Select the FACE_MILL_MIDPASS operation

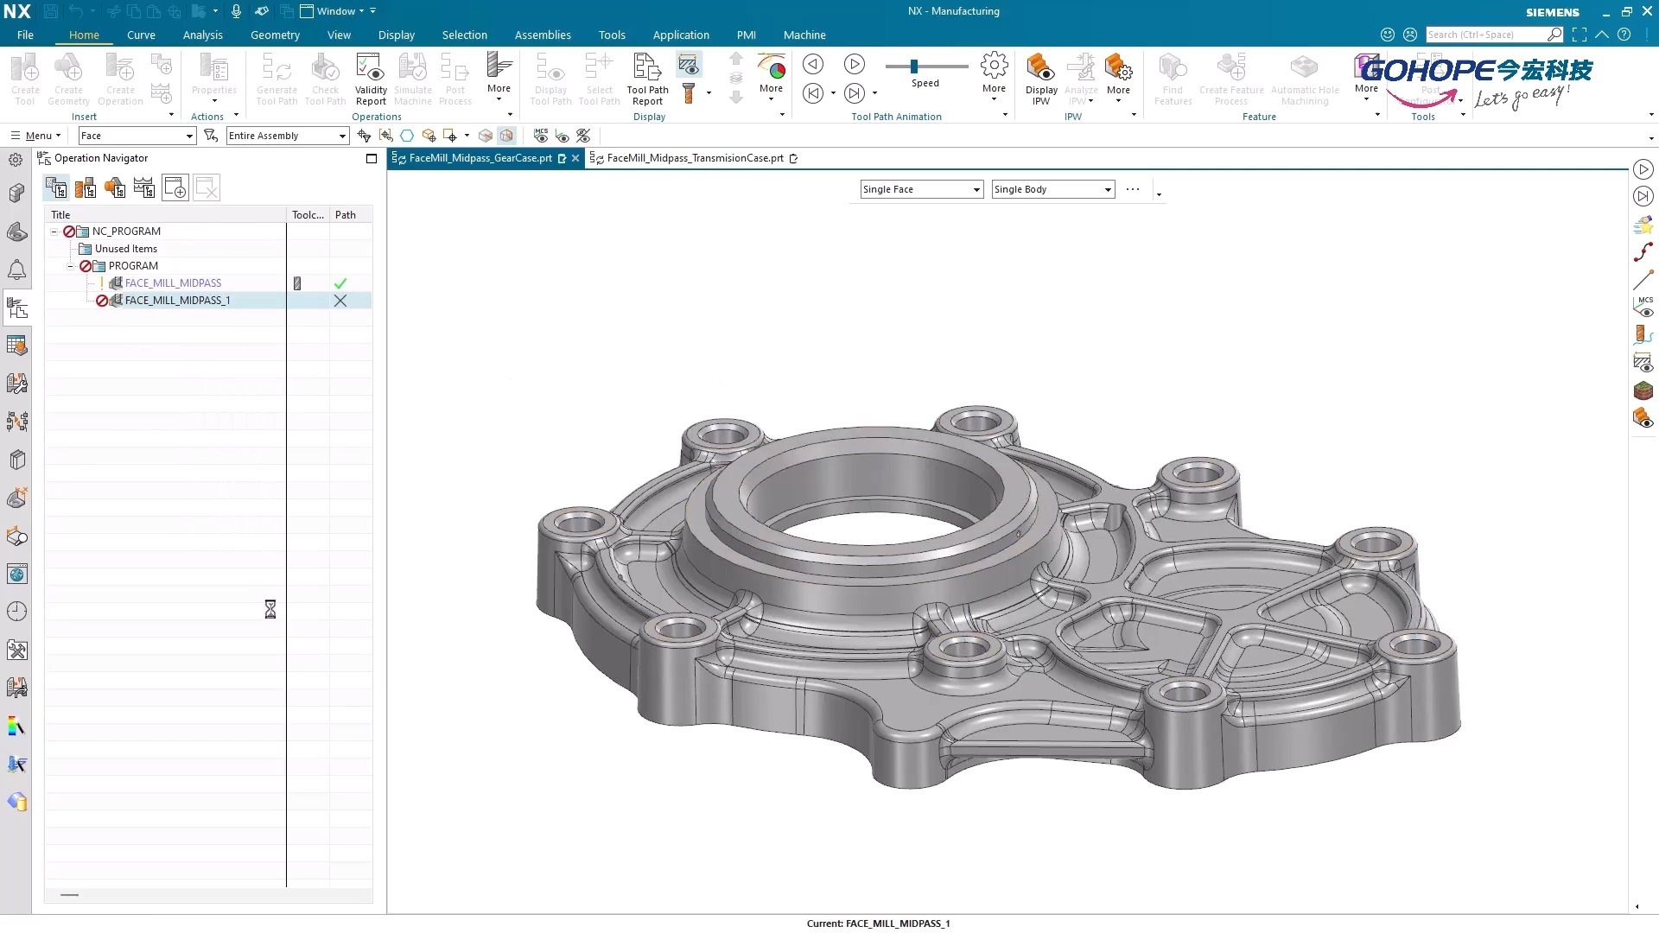coord(173,283)
